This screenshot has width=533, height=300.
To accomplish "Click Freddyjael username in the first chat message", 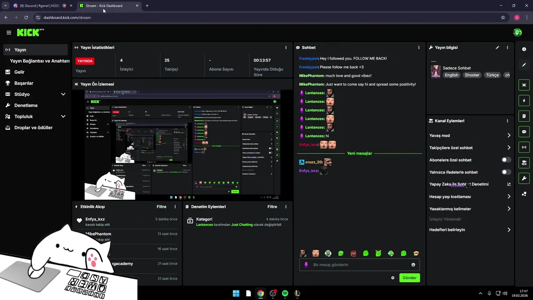I will (x=308, y=58).
